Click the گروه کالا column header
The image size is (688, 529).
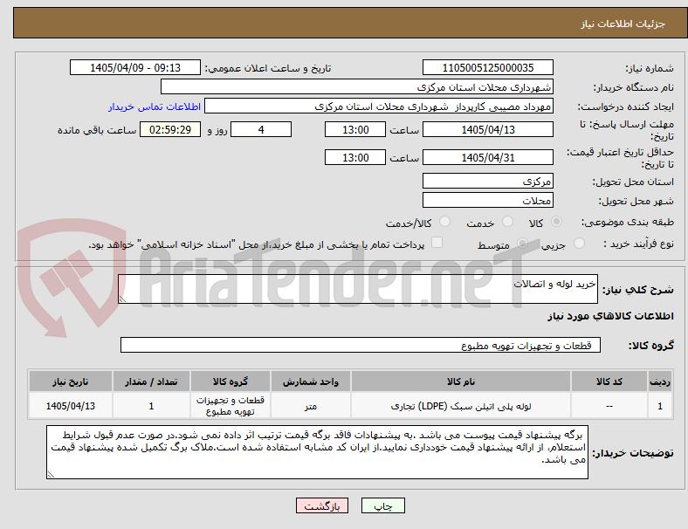click(230, 381)
